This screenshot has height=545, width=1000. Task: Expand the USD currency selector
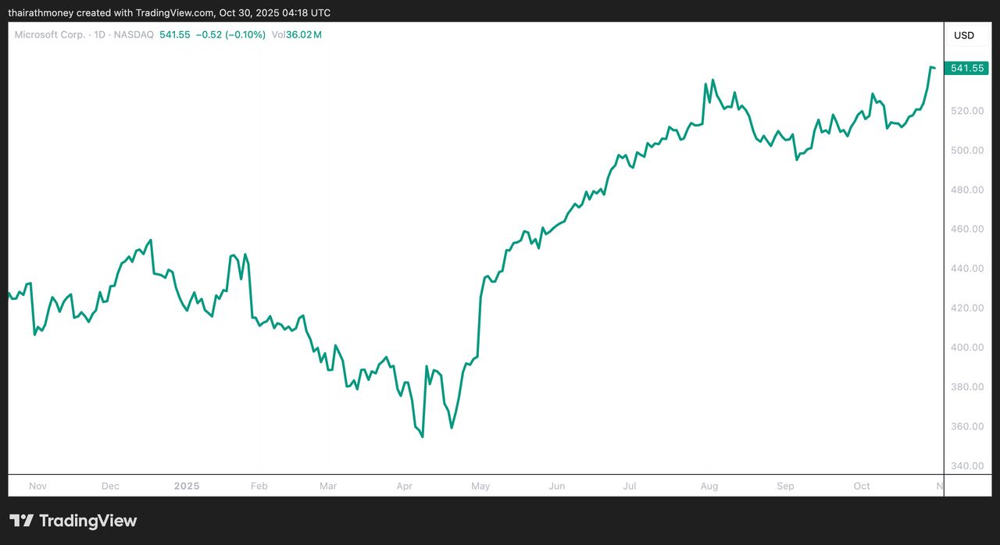tap(963, 35)
